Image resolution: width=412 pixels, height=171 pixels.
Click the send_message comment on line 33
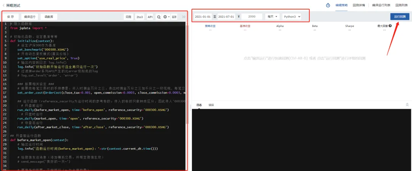(x=44, y=161)
